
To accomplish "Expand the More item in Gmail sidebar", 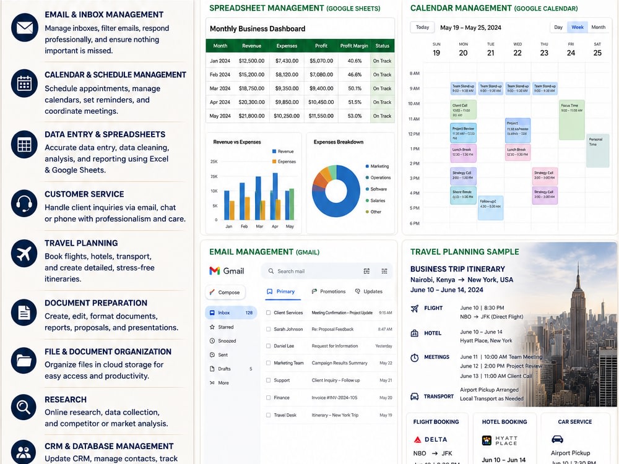I will [220, 383].
